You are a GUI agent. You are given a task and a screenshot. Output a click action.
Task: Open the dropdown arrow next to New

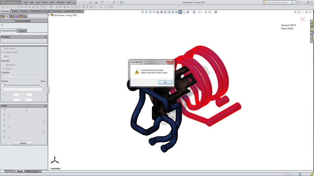81,2
